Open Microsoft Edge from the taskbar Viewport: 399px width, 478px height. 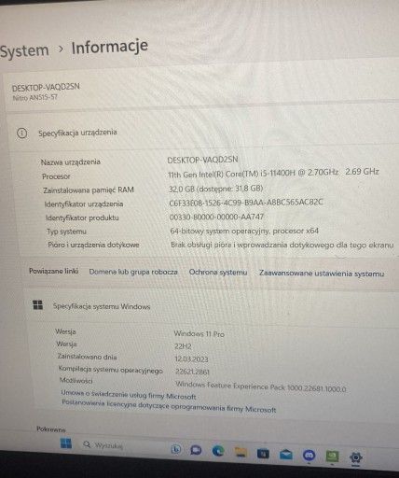(x=218, y=451)
